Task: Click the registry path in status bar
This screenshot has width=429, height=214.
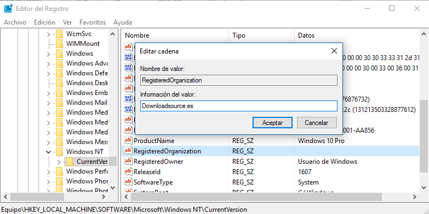Action: tap(124, 210)
